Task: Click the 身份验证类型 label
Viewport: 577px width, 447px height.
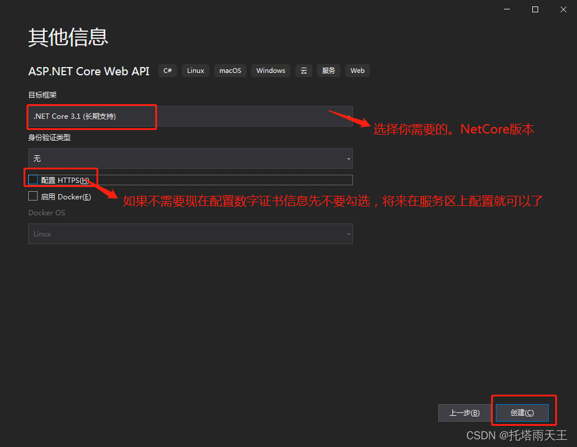Action: (x=49, y=138)
